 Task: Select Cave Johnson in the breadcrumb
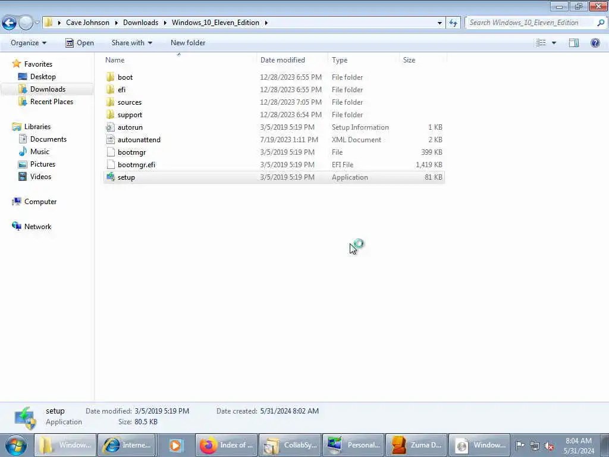coord(87,23)
